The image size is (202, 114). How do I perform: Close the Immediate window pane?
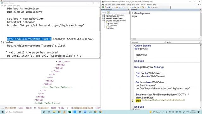(201, 10)
